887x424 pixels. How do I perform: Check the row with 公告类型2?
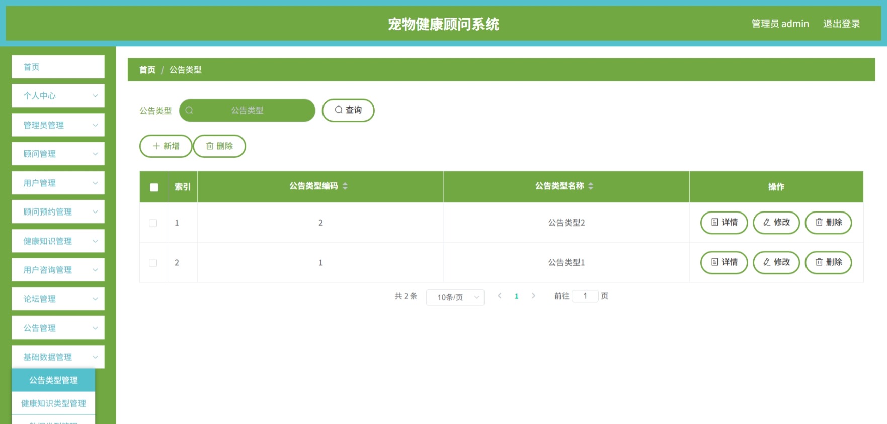pyautogui.click(x=153, y=223)
